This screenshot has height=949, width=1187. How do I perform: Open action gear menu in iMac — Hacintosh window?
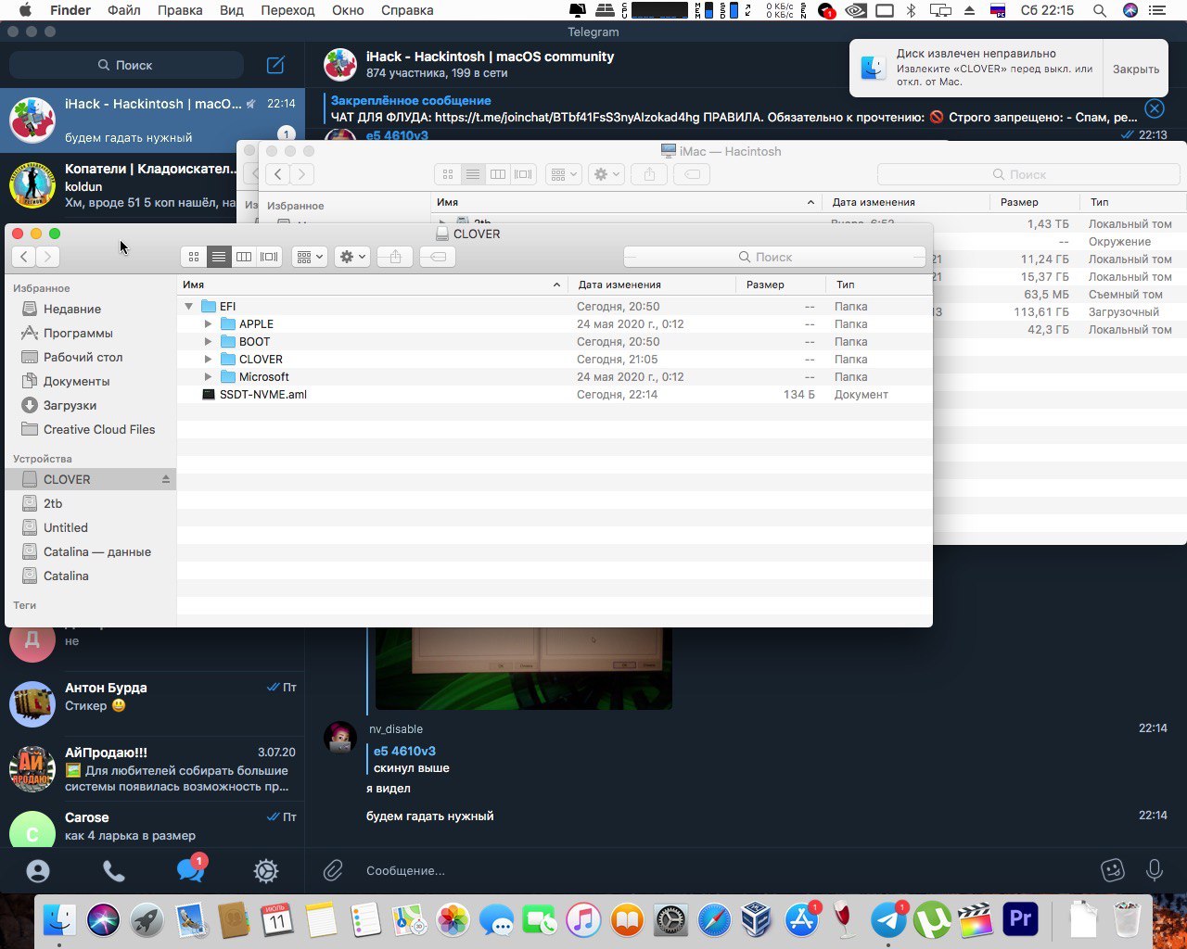click(607, 174)
